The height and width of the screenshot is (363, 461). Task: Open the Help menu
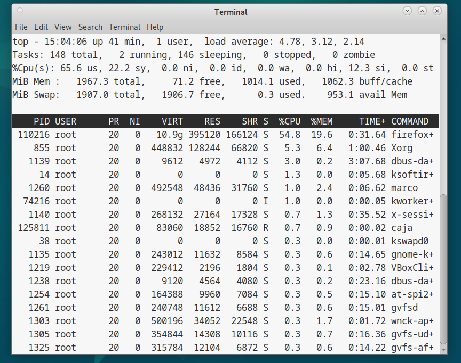155,27
